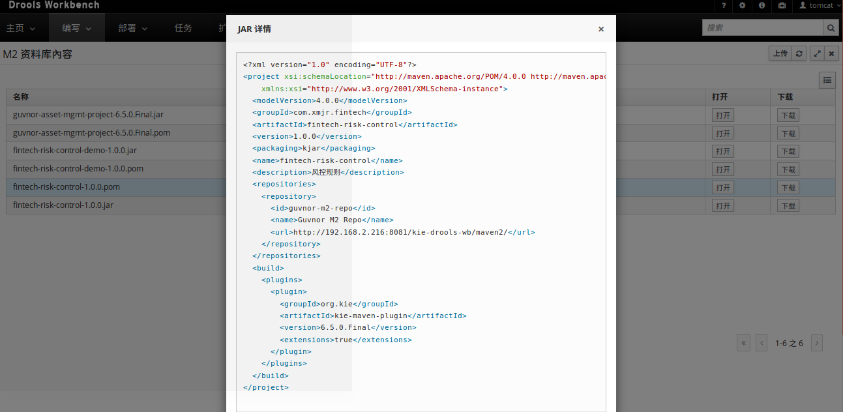Click the name Guvnor M2 Repo line
The width and height of the screenshot is (843, 412).
click(332, 220)
